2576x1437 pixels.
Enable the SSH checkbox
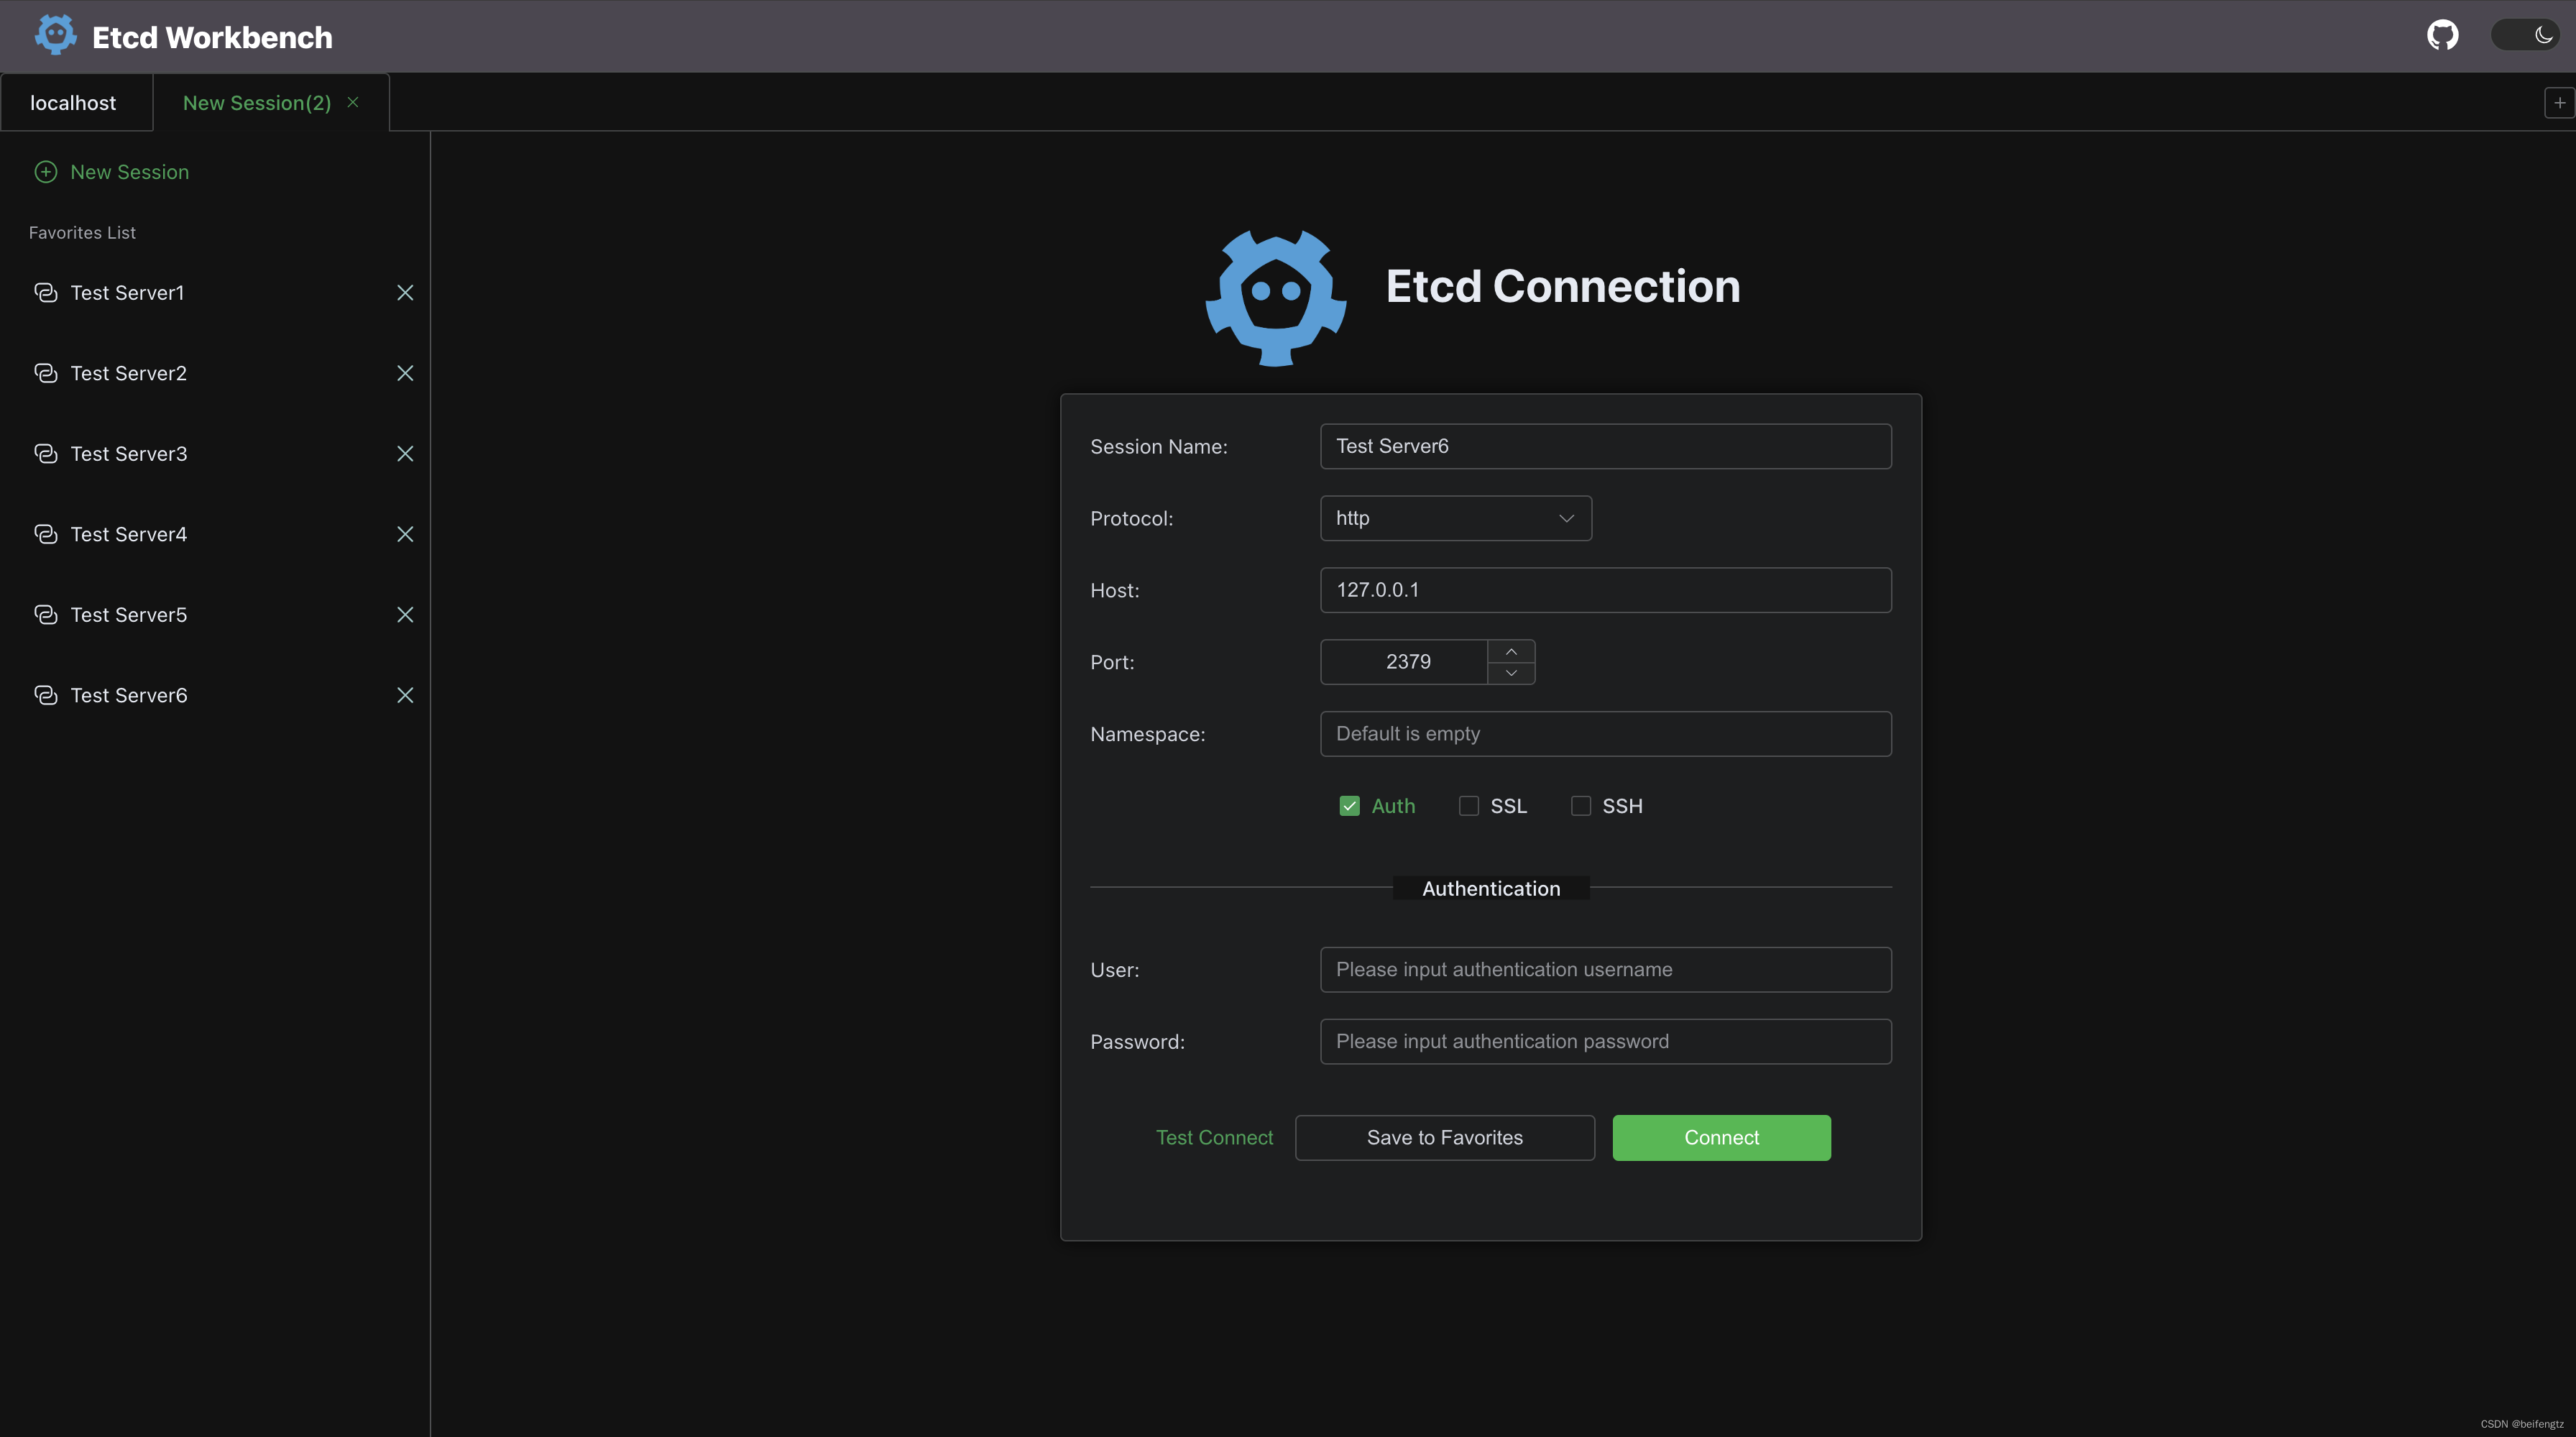point(1580,806)
